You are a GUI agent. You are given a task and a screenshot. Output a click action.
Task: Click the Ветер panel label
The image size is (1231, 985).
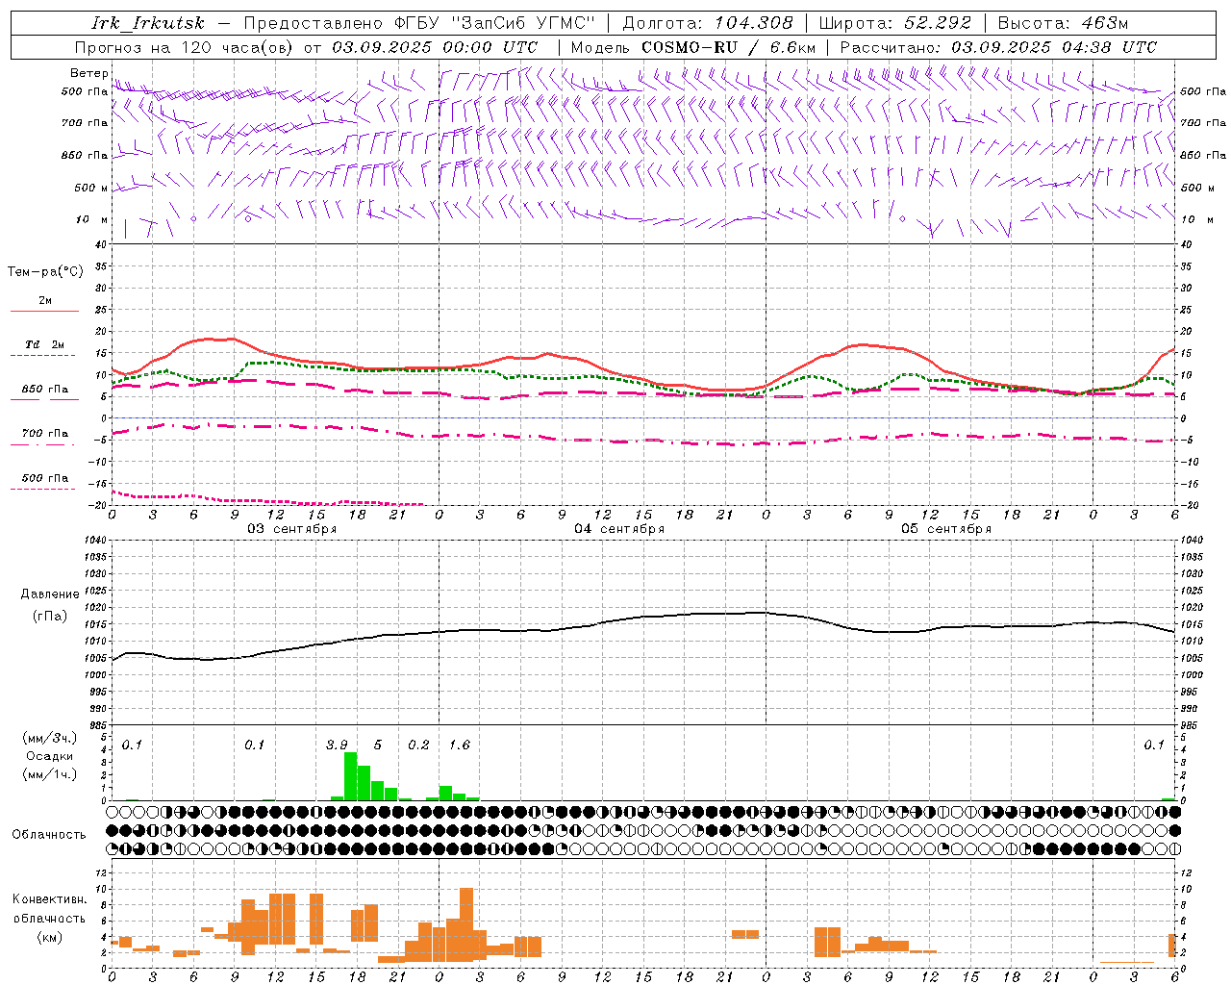(88, 73)
